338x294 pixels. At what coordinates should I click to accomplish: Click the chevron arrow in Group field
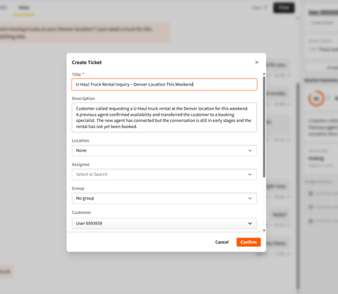[x=250, y=198]
